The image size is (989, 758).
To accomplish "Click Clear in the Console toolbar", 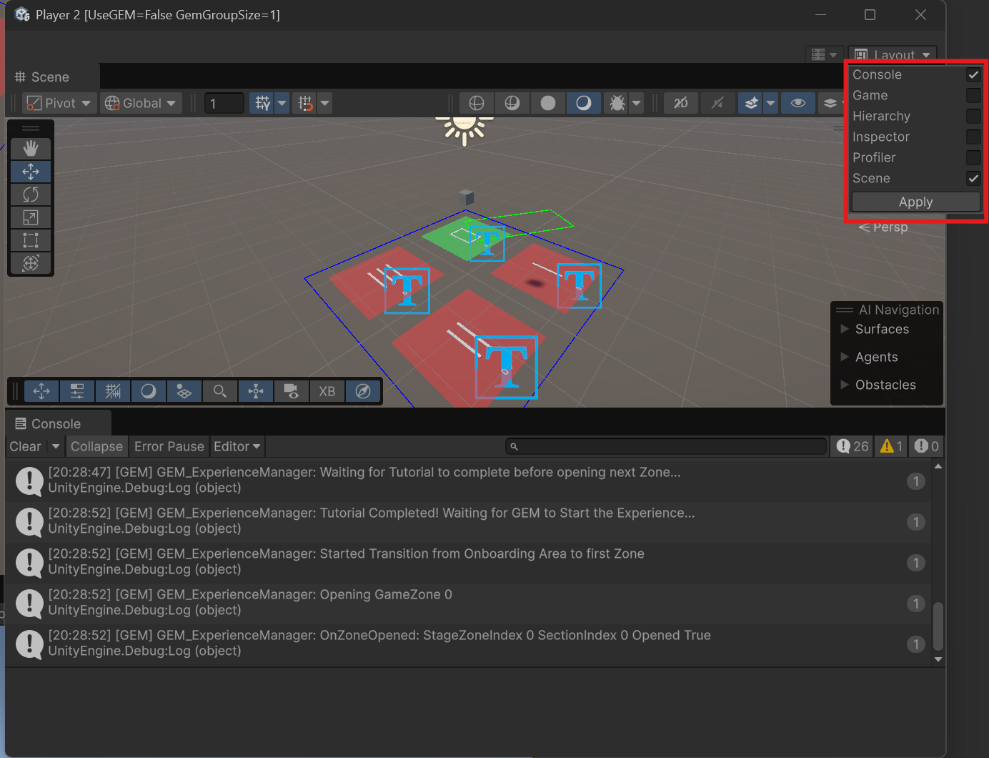I will pos(25,446).
